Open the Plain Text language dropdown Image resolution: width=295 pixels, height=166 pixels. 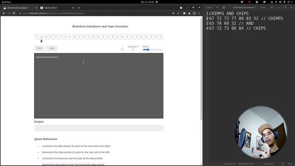[230, 164]
